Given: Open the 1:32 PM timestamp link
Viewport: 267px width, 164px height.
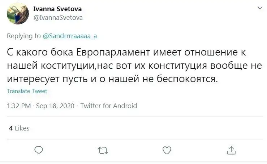Looking at the screenshot, I should coord(19,106).
